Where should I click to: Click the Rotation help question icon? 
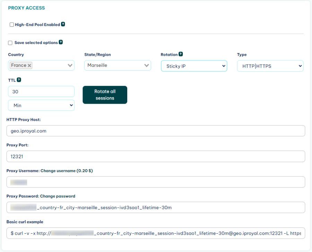[x=181, y=54]
